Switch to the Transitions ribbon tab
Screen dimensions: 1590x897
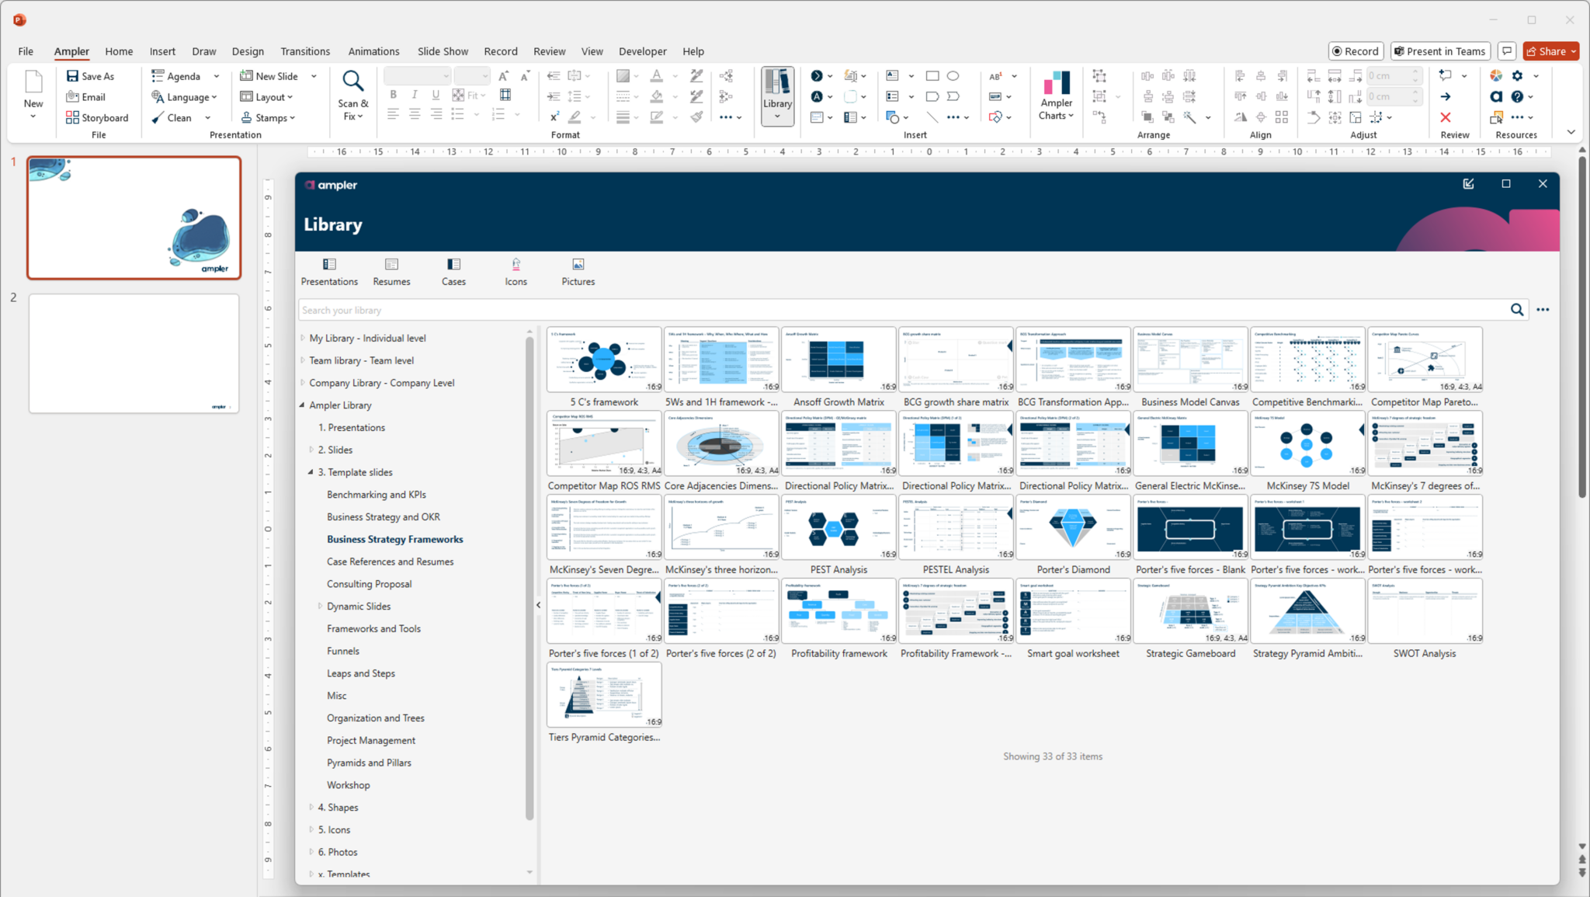click(305, 51)
